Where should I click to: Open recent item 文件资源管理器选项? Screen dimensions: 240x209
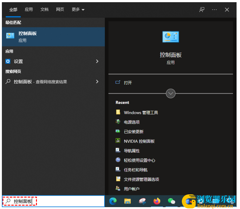(141, 179)
